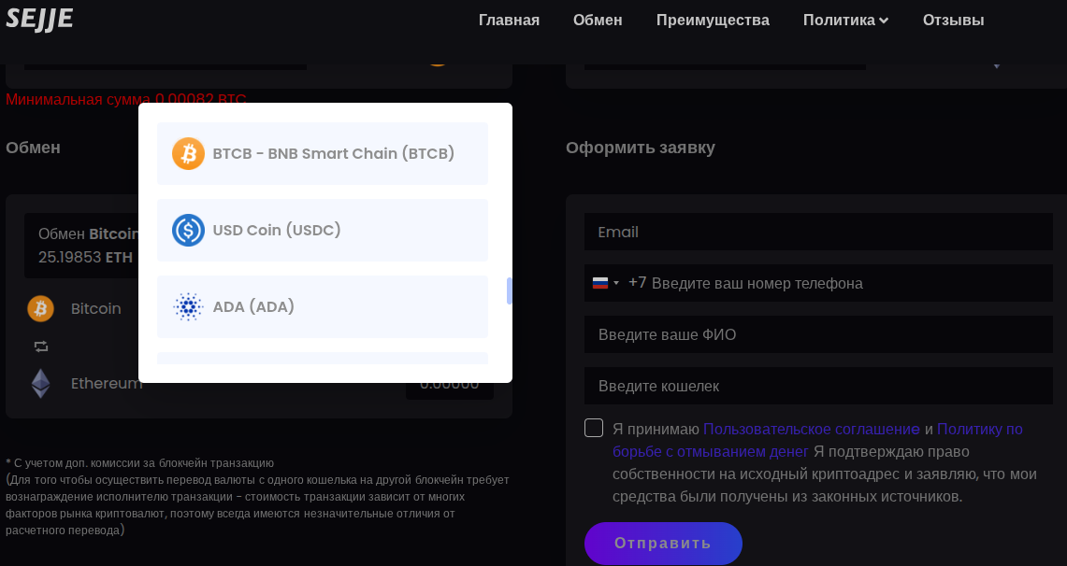Select BTCB - BNB Smart Chain option

pyautogui.click(x=322, y=153)
